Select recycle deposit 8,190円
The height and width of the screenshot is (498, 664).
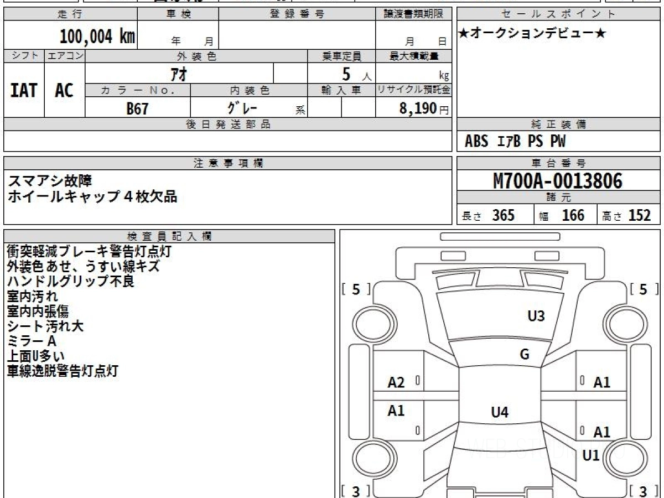(x=424, y=108)
